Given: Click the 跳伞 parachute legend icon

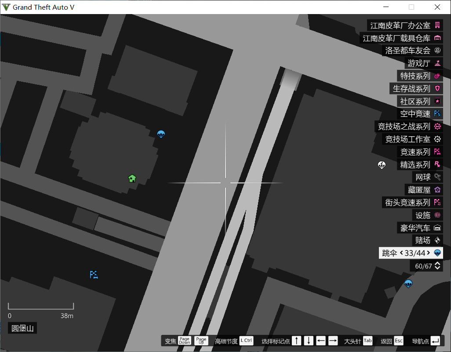Looking at the screenshot, I should pyautogui.click(x=437, y=253).
